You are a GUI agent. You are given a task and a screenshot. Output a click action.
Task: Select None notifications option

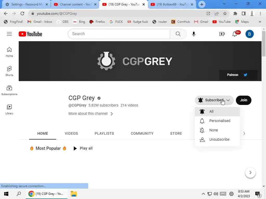[217, 130]
